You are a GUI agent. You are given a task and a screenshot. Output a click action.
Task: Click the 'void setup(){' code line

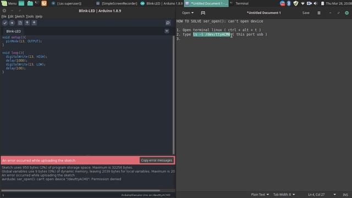click(14, 37)
